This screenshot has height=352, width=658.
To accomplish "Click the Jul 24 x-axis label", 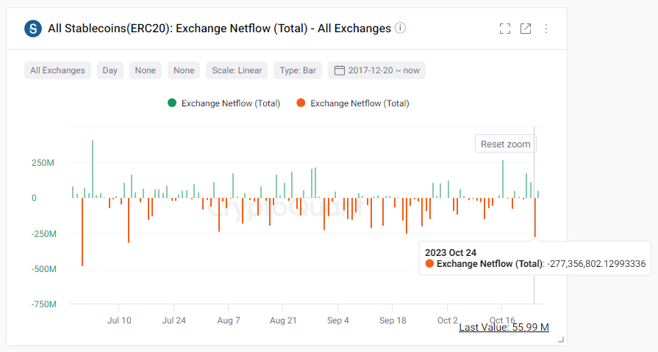I will (x=174, y=320).
